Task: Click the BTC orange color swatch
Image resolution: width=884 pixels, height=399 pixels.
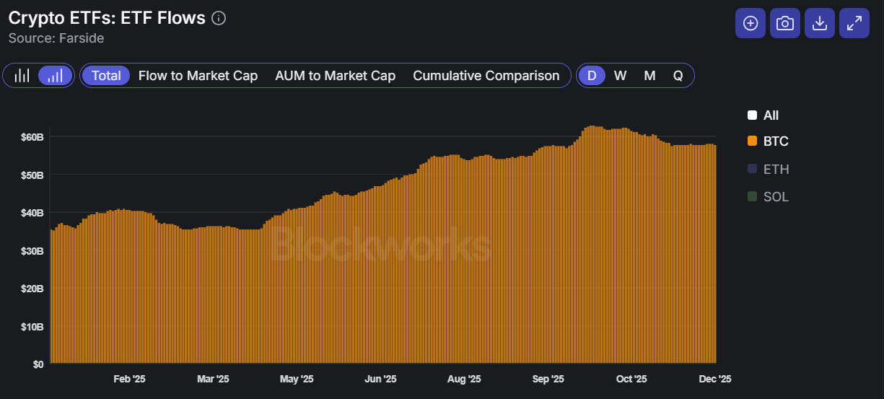Action: (x=752, y=141)
